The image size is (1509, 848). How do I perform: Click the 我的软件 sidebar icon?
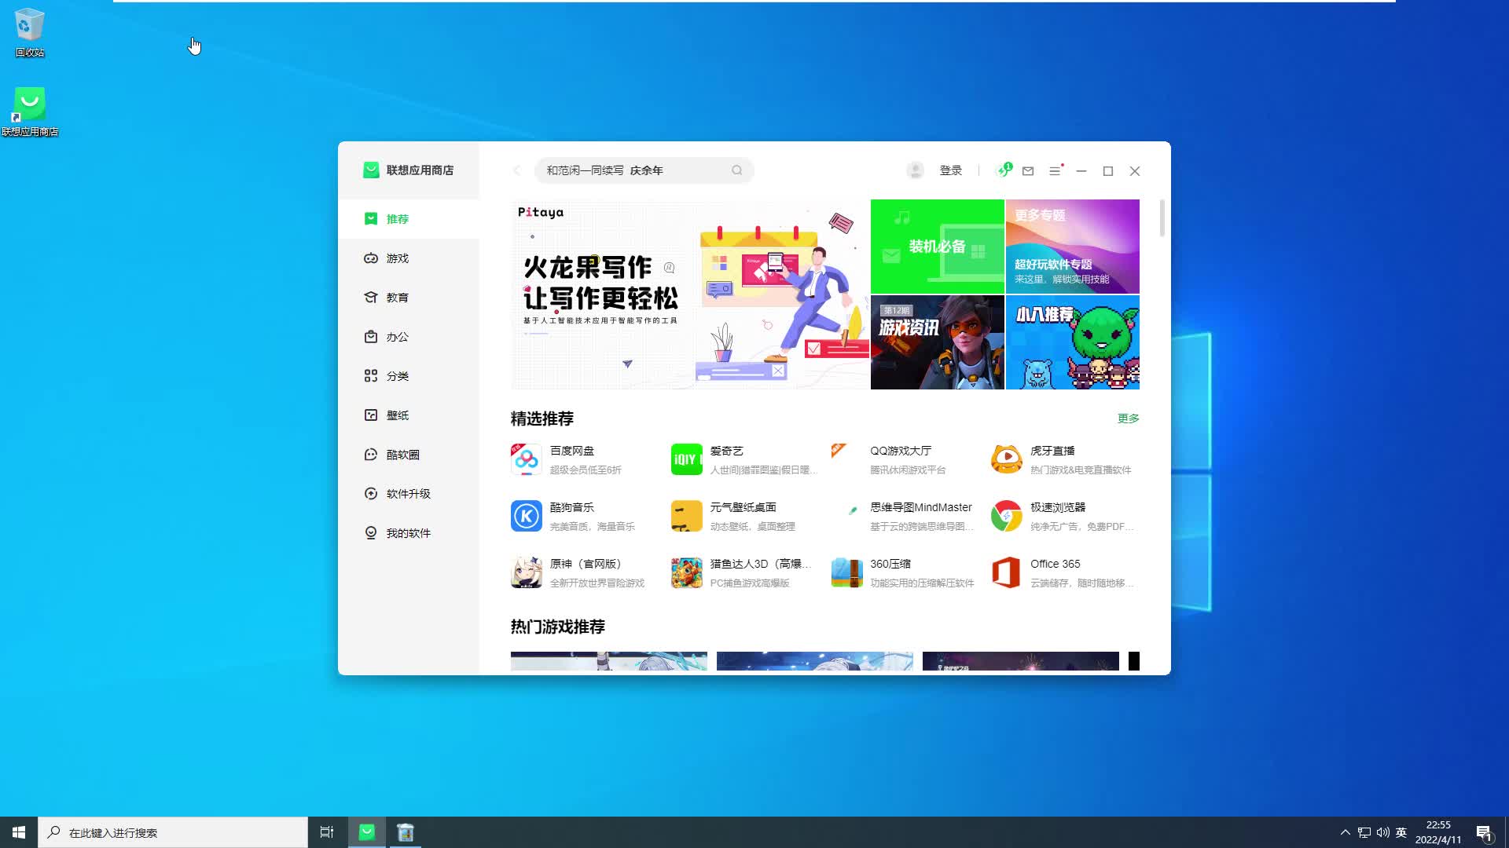[371, 533]
